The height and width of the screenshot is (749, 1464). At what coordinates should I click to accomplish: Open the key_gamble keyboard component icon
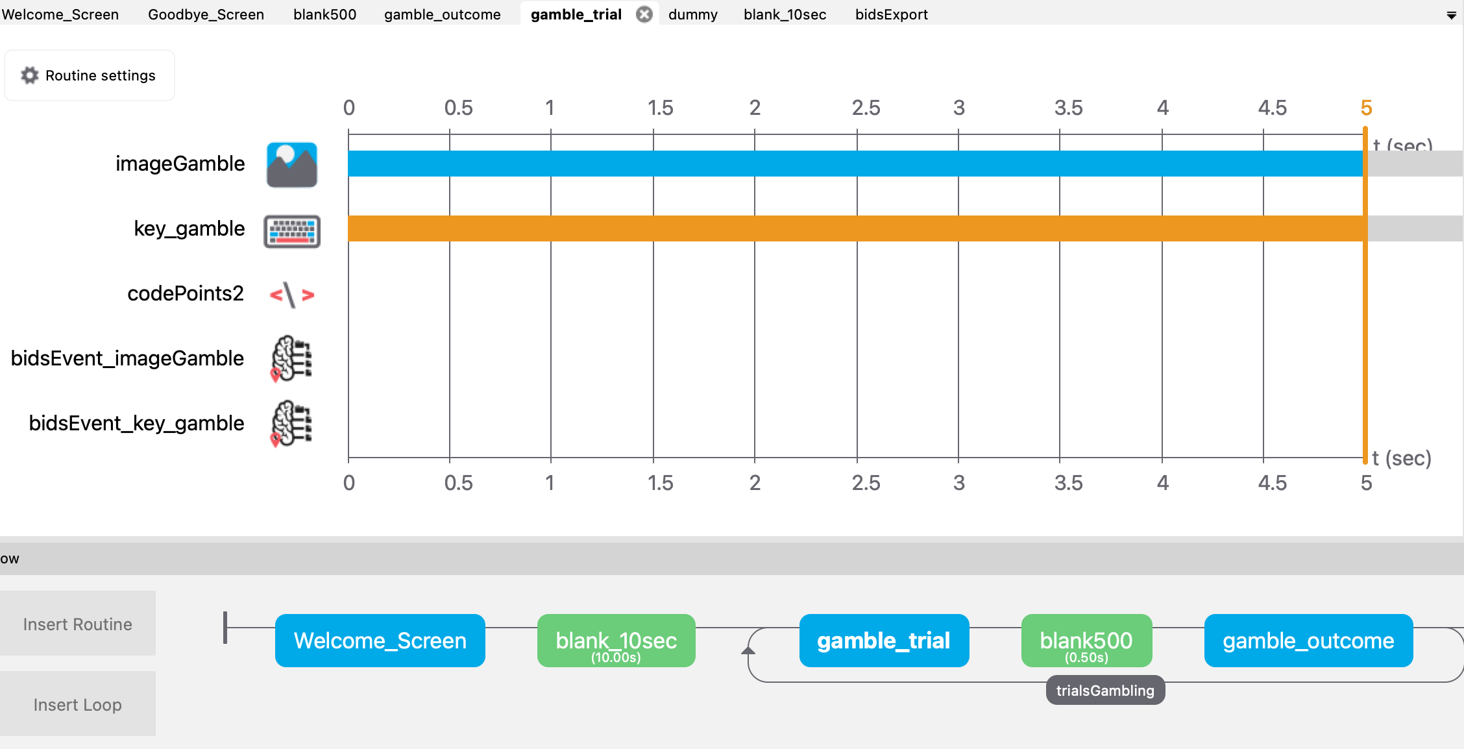(x=292, y=231)
